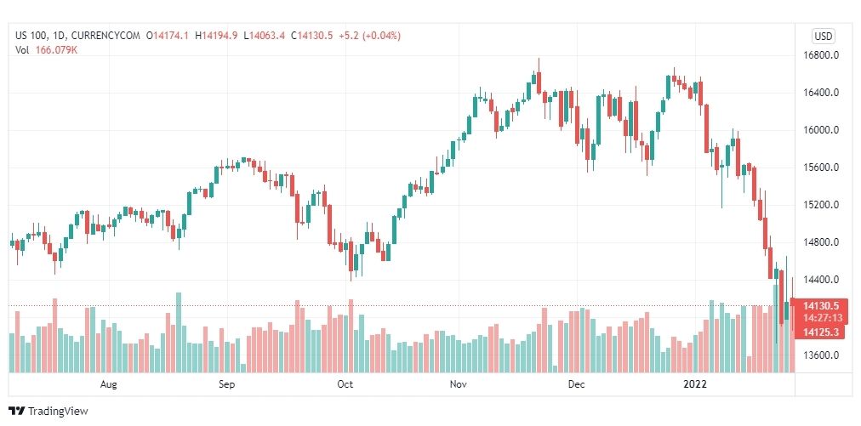
Task: Click the 16800.0 price scale label
Action: pyautogui.click(x=820, y=56)
